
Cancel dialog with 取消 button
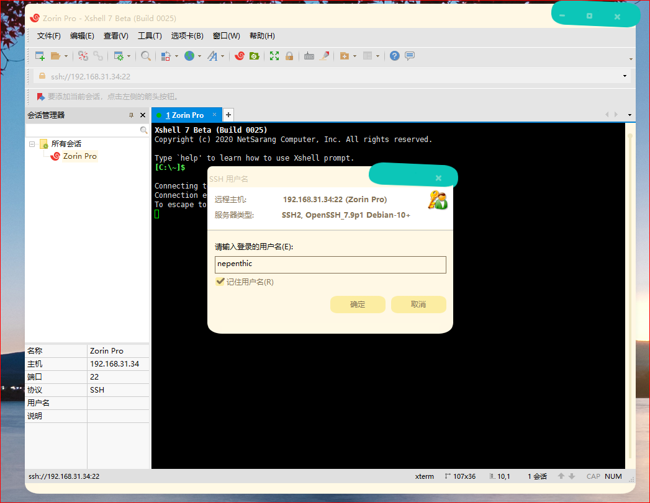coord(418,305)
